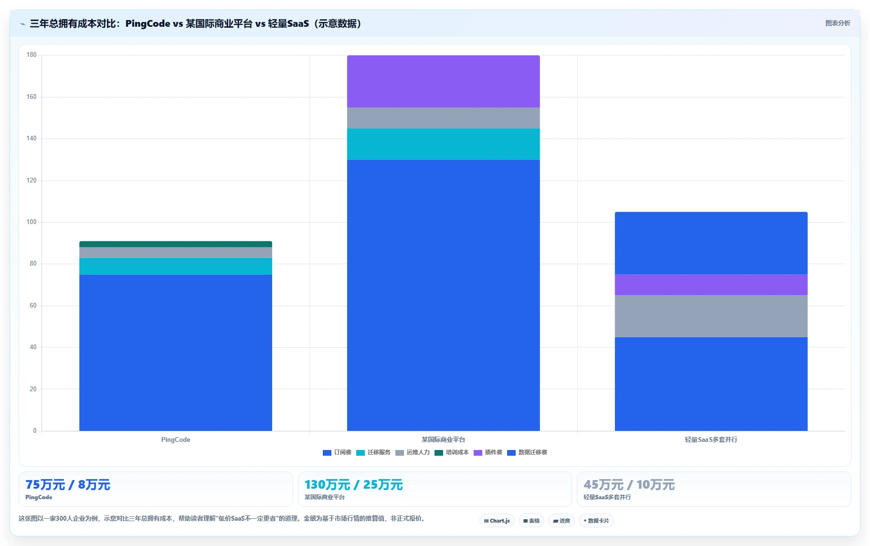Click the y-axis value 120
The width and height of the screenshot is (870, 546).
[x=32, y=181]
